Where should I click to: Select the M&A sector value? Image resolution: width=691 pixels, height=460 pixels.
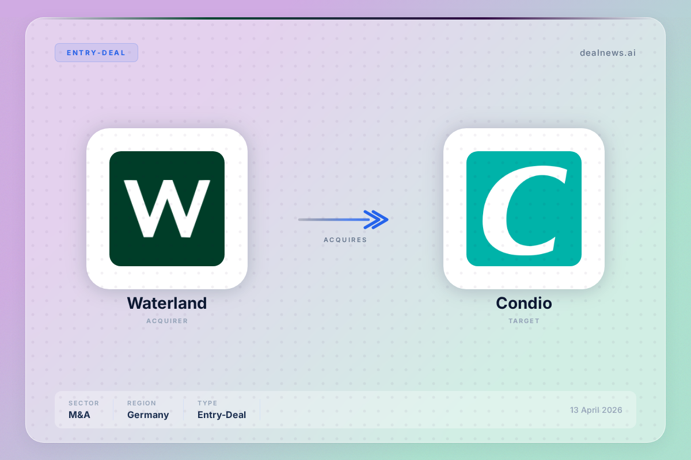click(x=79, y=415)
